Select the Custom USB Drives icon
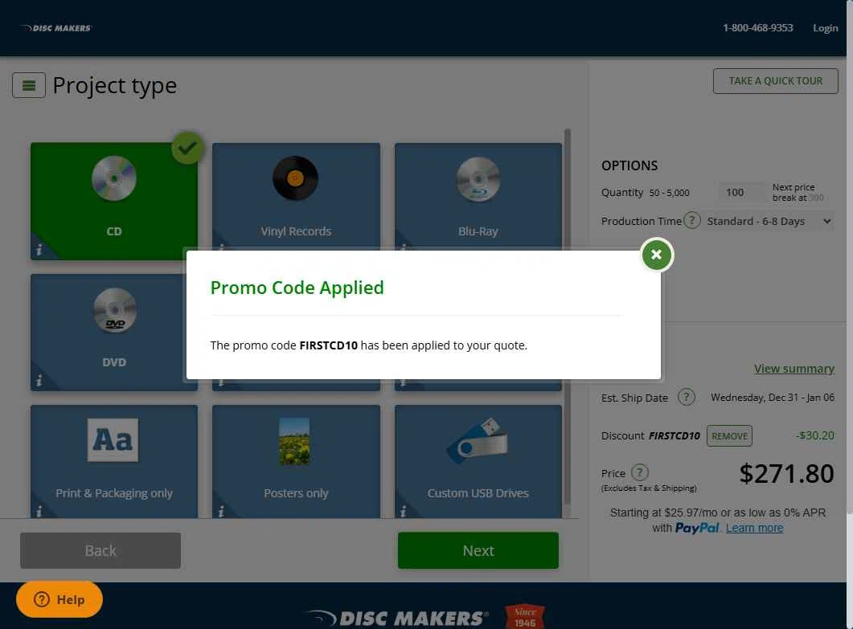This screenshot has height=629, width=853. click(477, 440)
